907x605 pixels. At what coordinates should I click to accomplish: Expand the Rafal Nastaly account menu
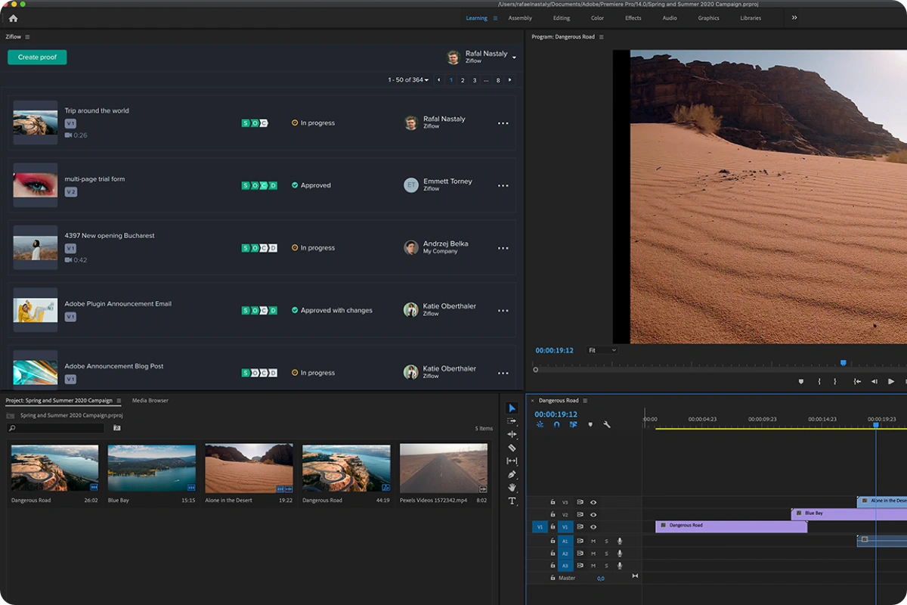pos(514,57)
